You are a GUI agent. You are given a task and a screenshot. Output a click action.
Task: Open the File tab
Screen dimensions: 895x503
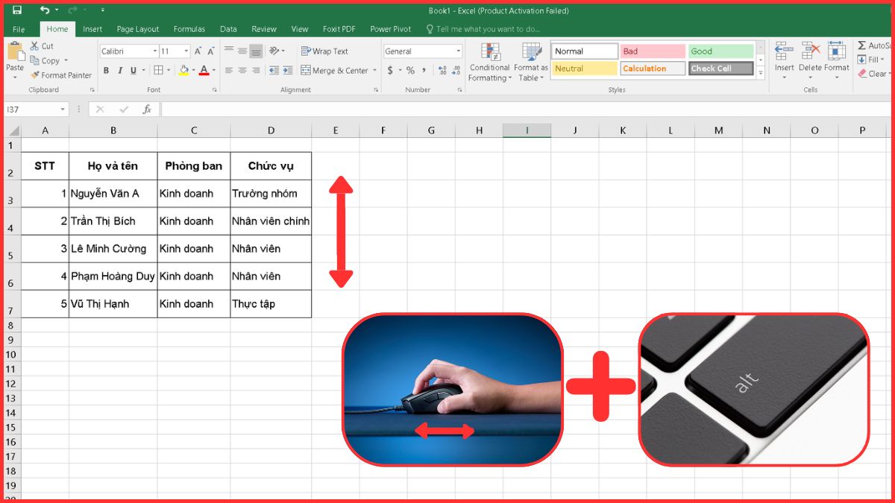pyautogui.click(x=19, y=29)
